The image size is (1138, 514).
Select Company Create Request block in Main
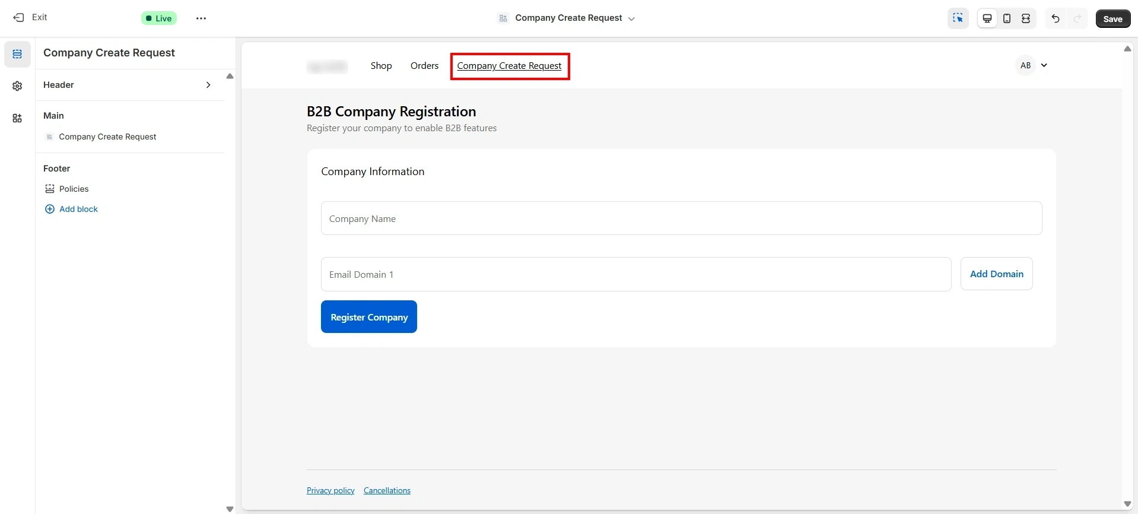[107, 137]
